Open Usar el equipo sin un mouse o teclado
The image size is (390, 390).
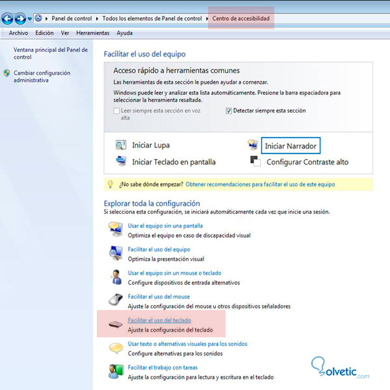coord(174,273)
